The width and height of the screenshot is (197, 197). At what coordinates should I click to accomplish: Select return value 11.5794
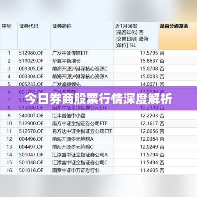point(149,155)
